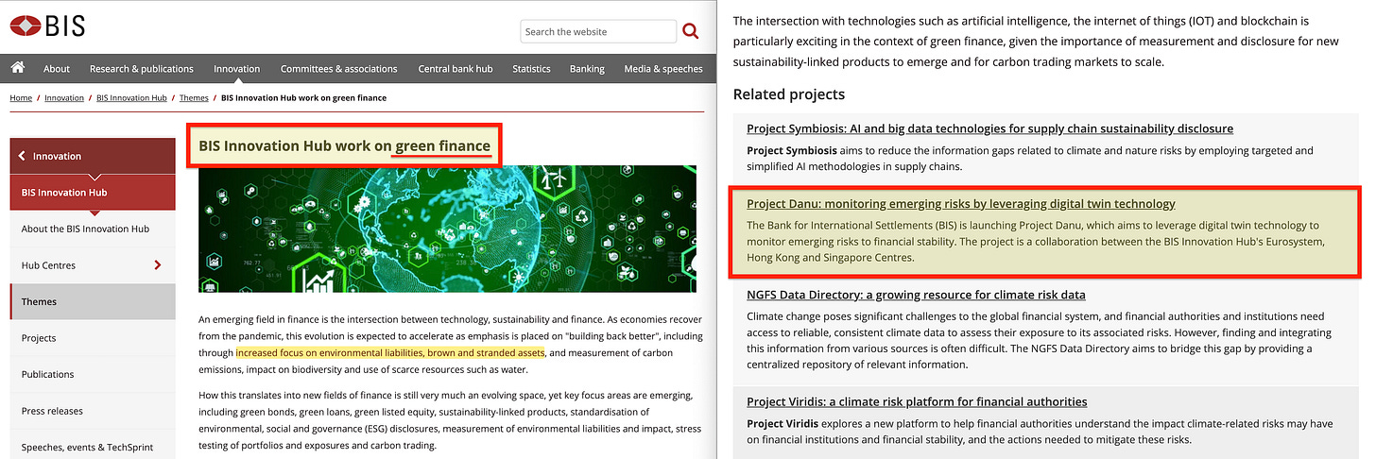
Task: Open the Project Danu link
Action: tap(960, 203)
